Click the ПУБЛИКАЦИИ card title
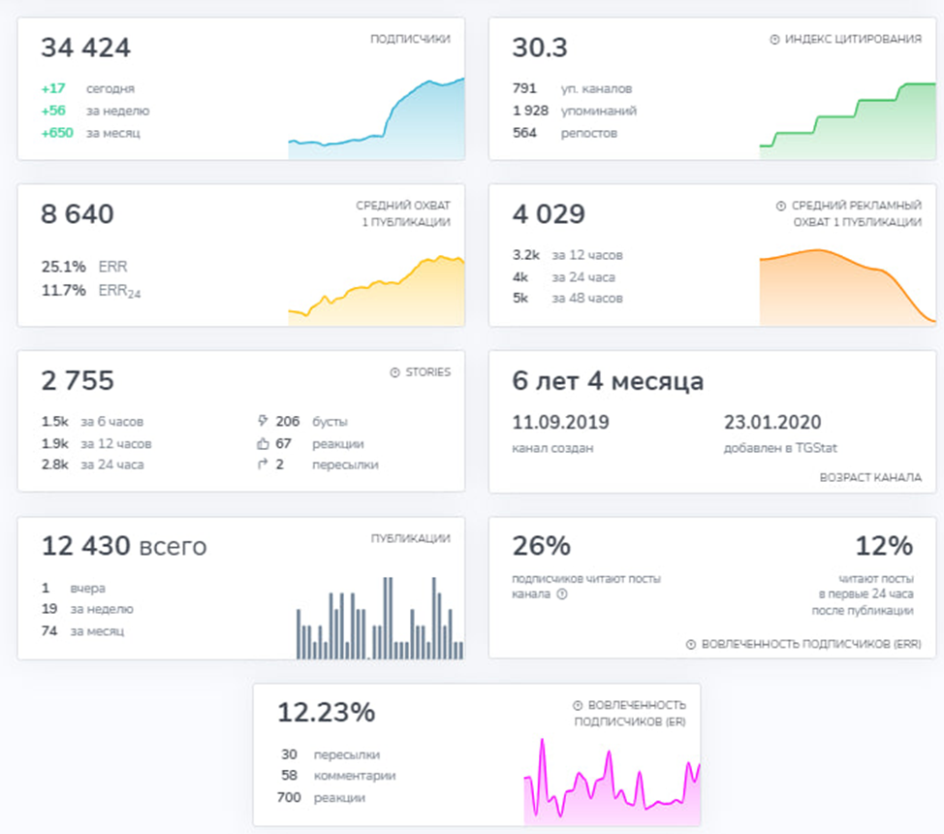 point(411,538)
